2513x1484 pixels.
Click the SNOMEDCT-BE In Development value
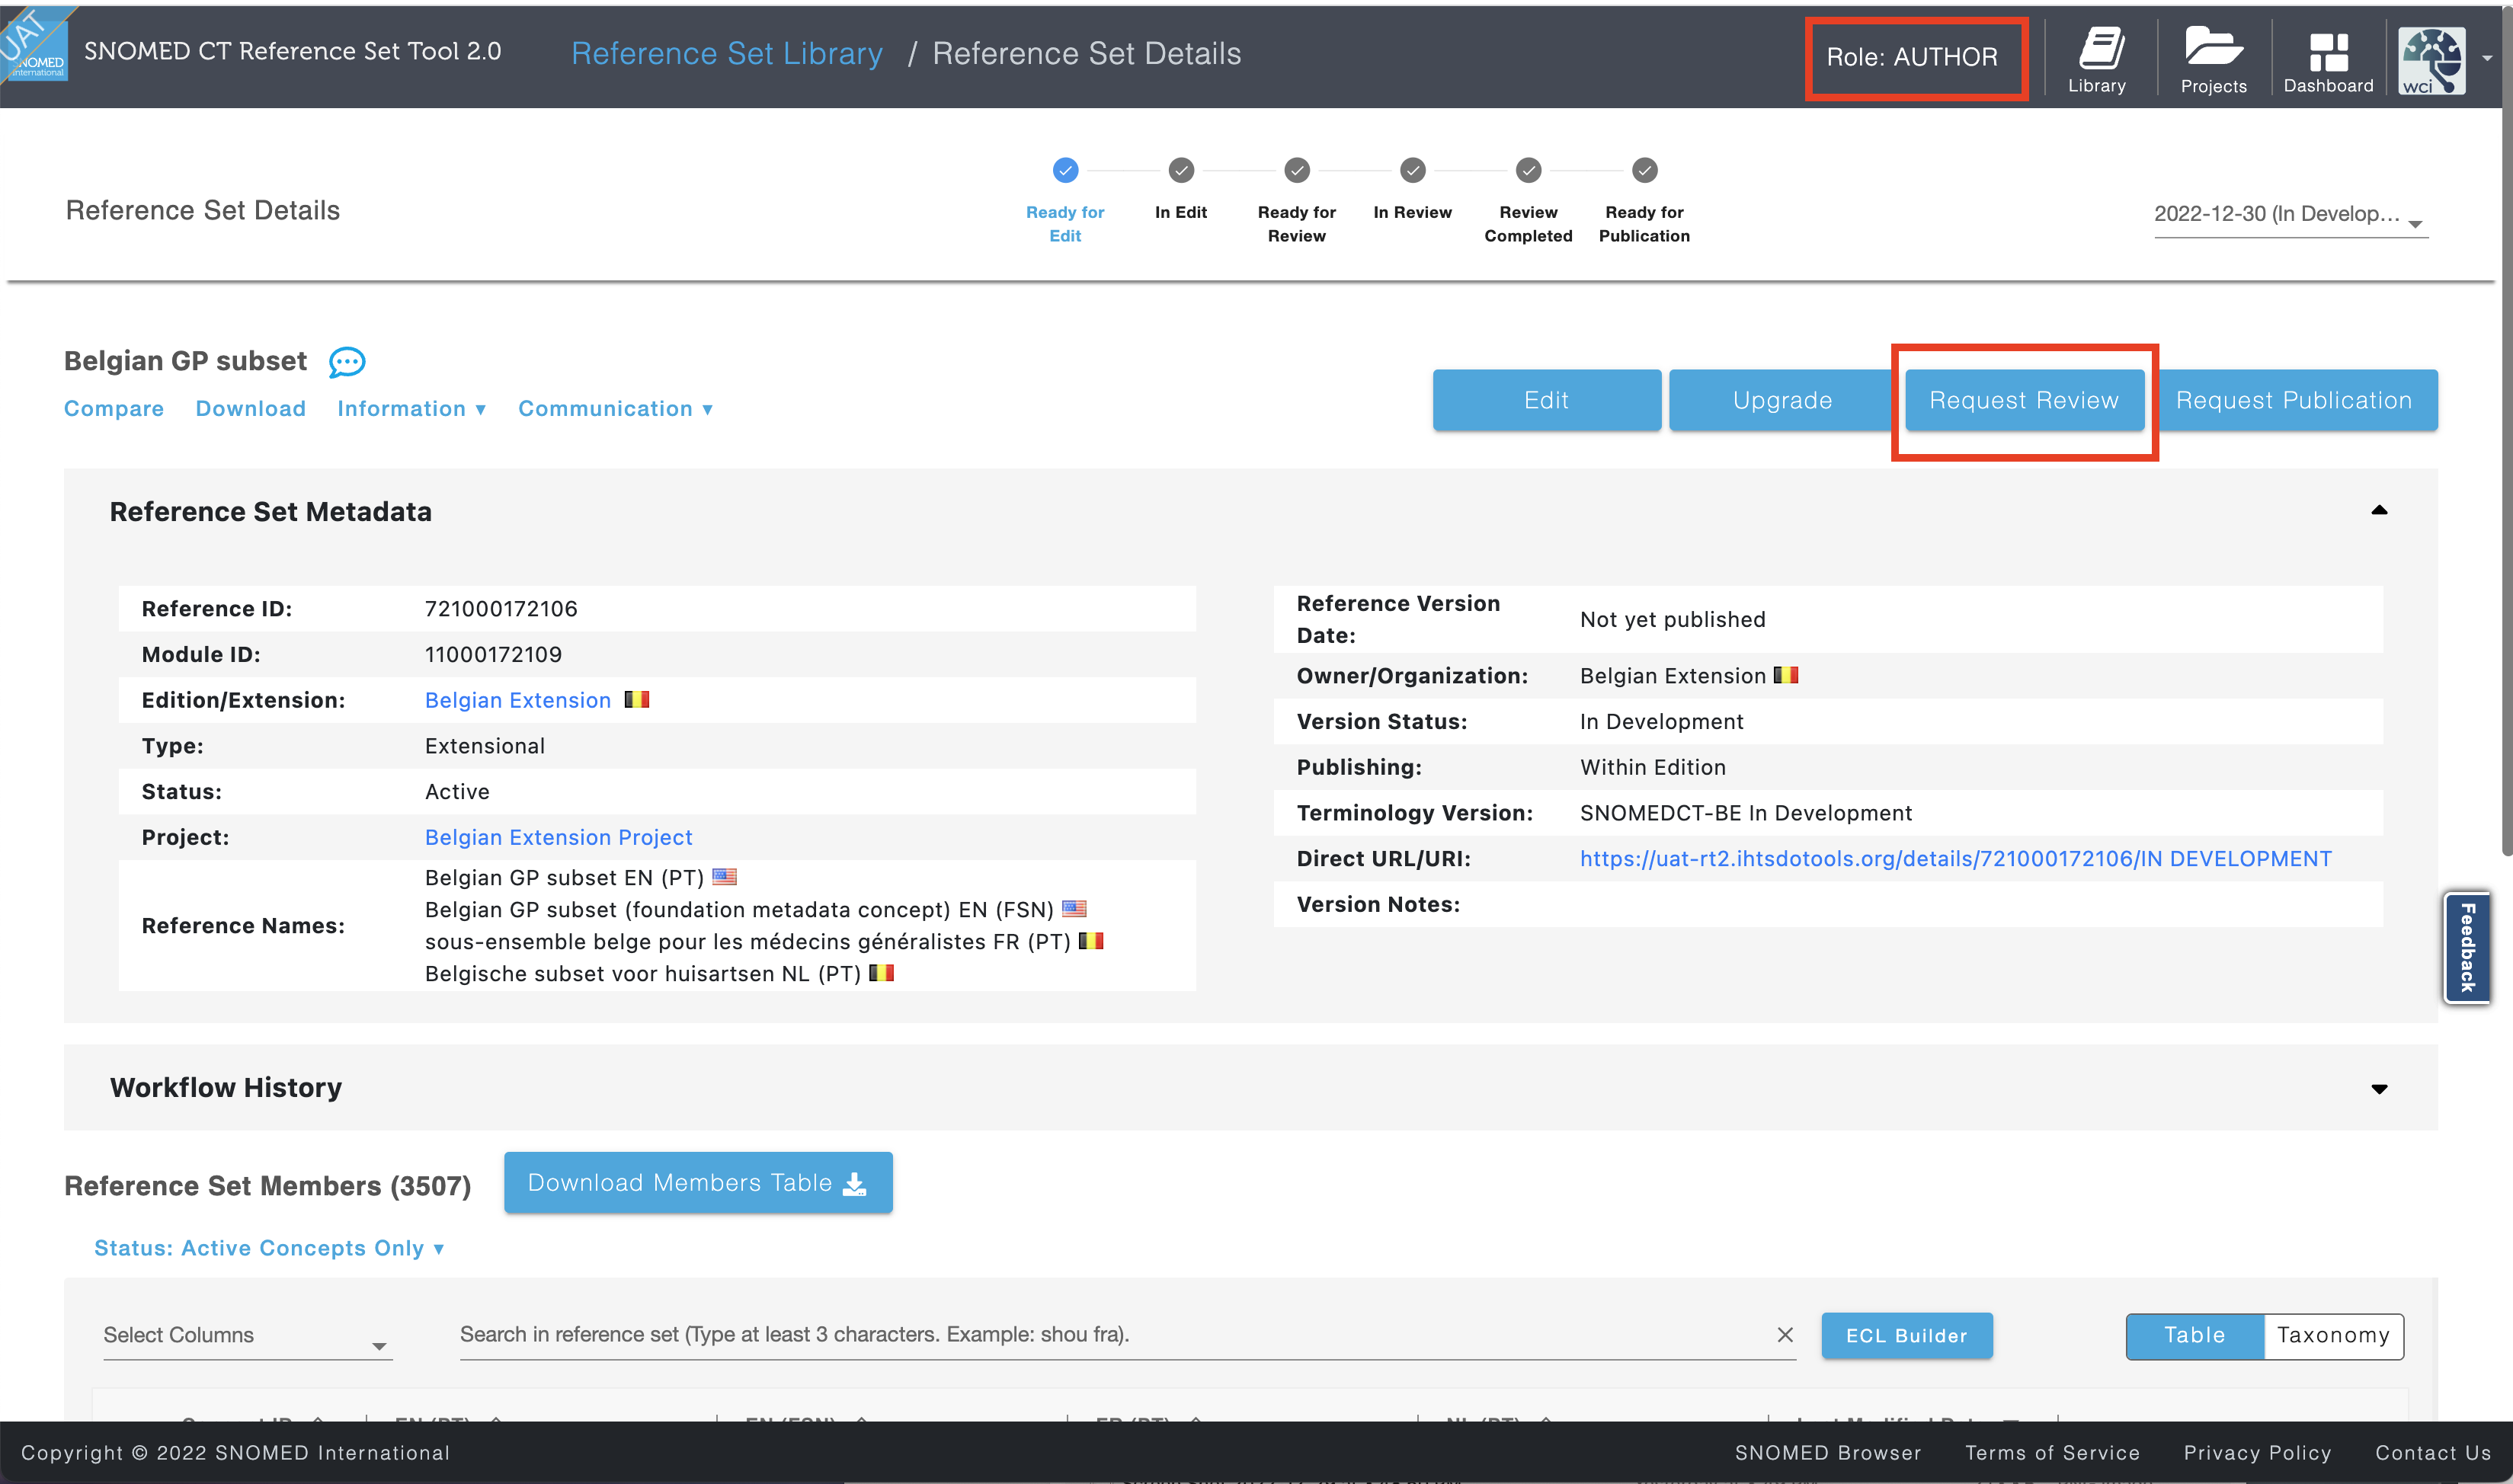tap(1745, 813)
